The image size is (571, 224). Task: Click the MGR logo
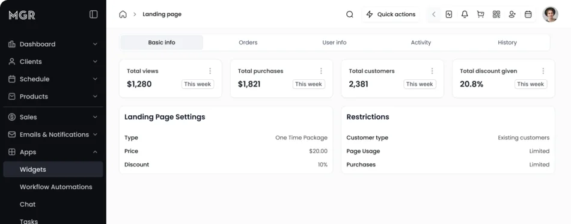tap(22, 15)
